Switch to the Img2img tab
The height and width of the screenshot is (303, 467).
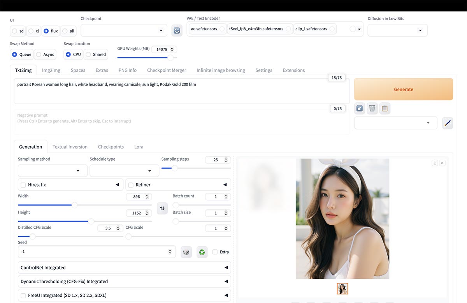(x=51, y=70)
